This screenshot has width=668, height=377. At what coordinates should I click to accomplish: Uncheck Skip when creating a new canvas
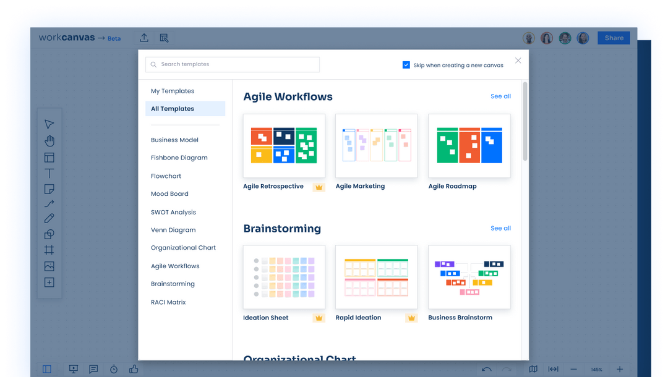[x=406, y=64]
